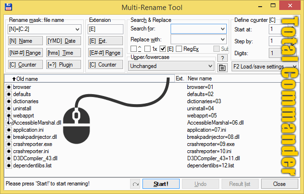The height and width of the screenshot is (194, 304).
Task: Select the AccessibleMarshal.dll file name
Action: [x=37, y=123]
